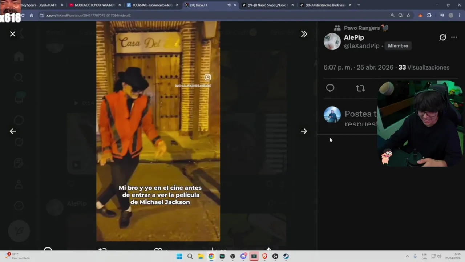Close the MUSICA DE FONDO tab
Viewport: 465px width, 262px height.
120,5
